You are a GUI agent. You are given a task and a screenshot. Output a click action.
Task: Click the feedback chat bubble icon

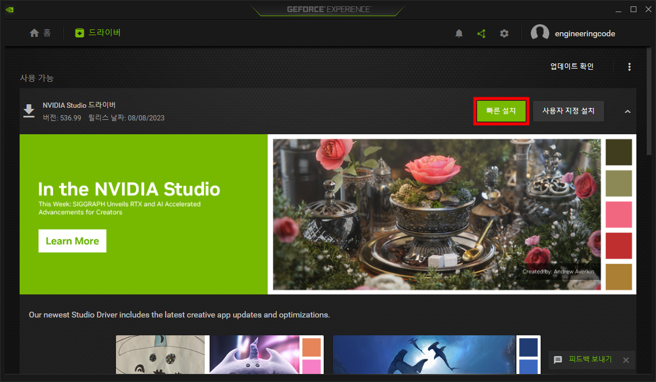point(558,360)
